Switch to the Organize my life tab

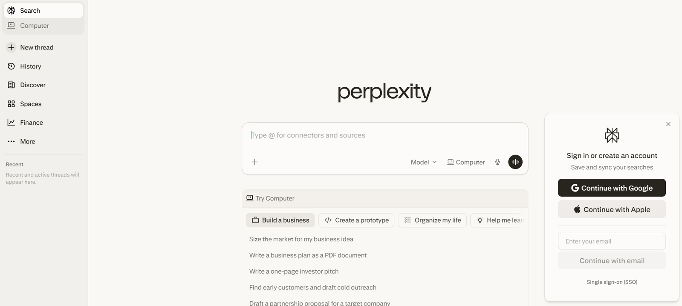click(x=432, y=220)
